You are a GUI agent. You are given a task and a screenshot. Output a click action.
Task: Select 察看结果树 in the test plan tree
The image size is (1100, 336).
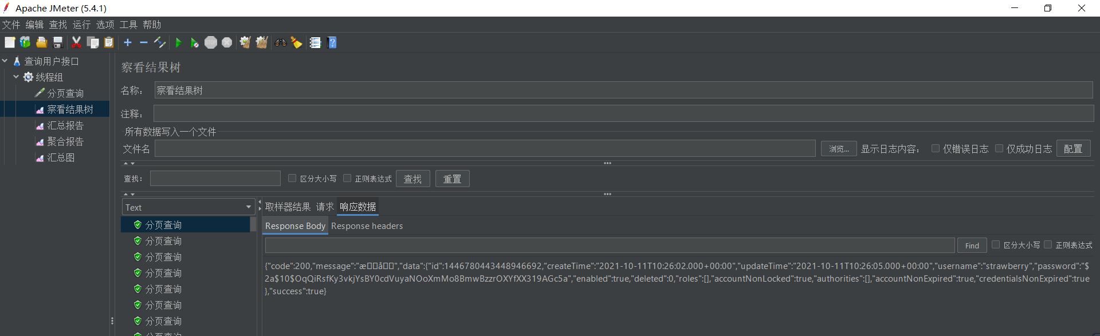pos(70,109)
